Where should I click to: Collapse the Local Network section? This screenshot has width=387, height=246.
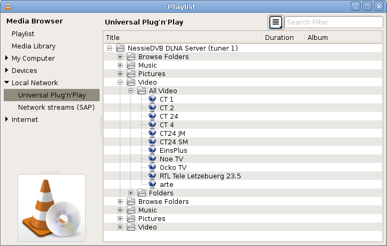point(7,82)
